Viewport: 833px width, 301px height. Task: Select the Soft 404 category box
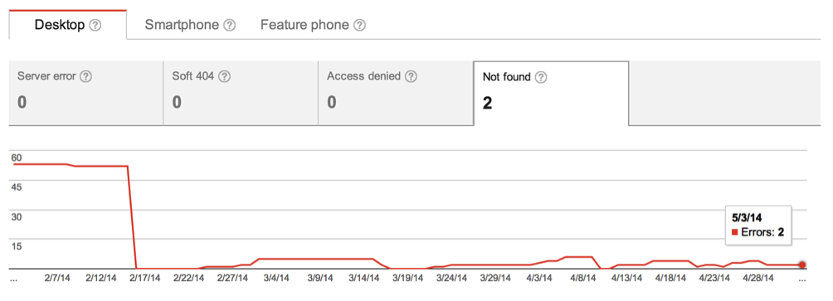point(241,94)
